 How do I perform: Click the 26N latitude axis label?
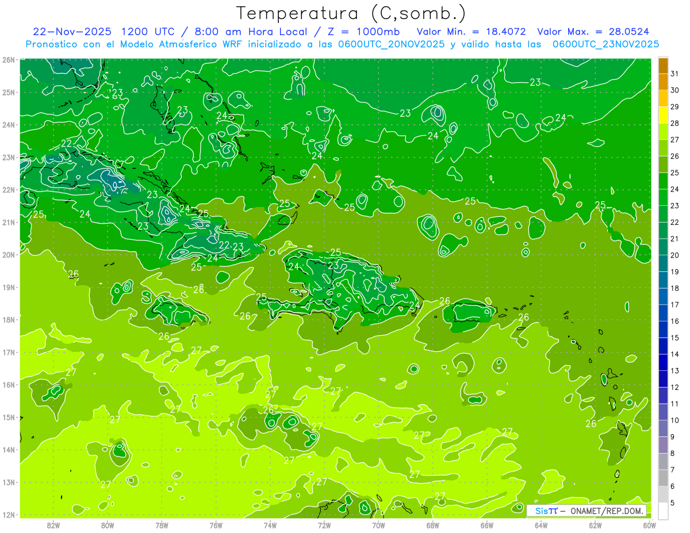[8, 60]
